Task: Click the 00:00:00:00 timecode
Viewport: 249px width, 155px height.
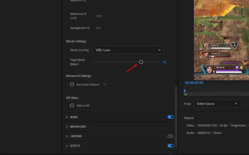Action: (194, 83)
